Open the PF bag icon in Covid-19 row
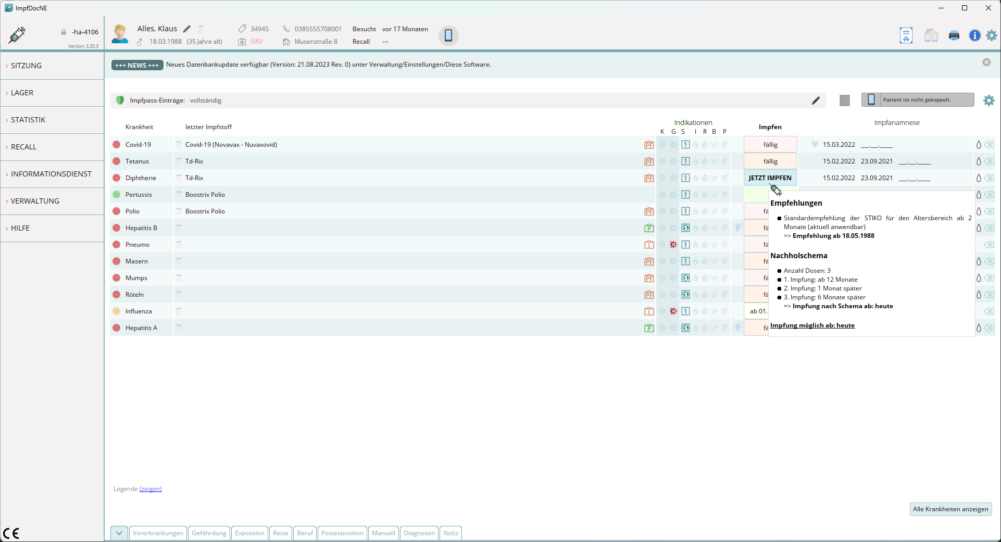This screenshot has width=1001, height=542. click(649, 145)
